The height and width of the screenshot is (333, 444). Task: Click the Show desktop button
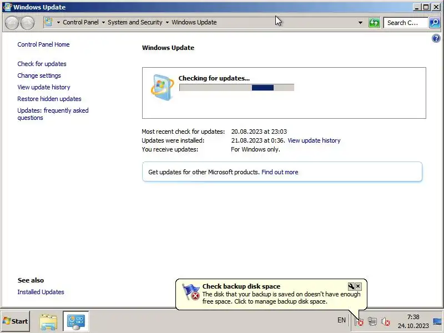pos(438,321)
